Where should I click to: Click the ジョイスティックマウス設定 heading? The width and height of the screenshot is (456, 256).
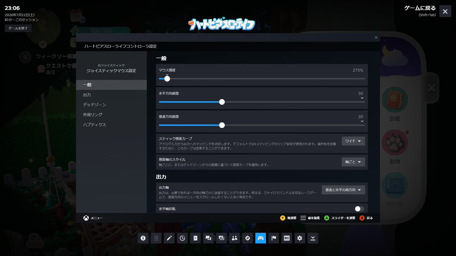(111, 71)
